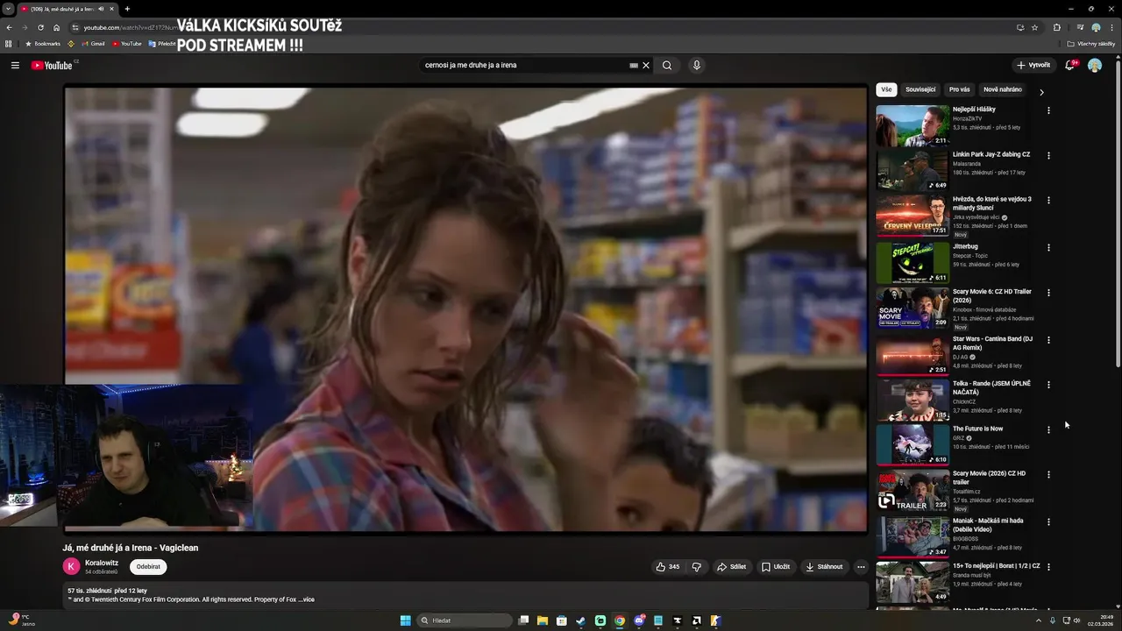Select the Nově nahráno filter chip
This screenshot has height=631, width=1122.
[1003, 89]
